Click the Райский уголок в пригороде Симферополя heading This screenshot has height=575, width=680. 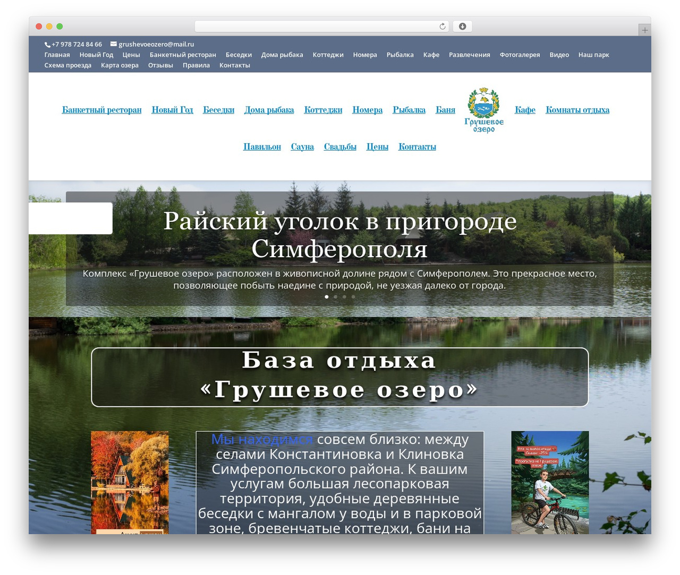(340, 234)
